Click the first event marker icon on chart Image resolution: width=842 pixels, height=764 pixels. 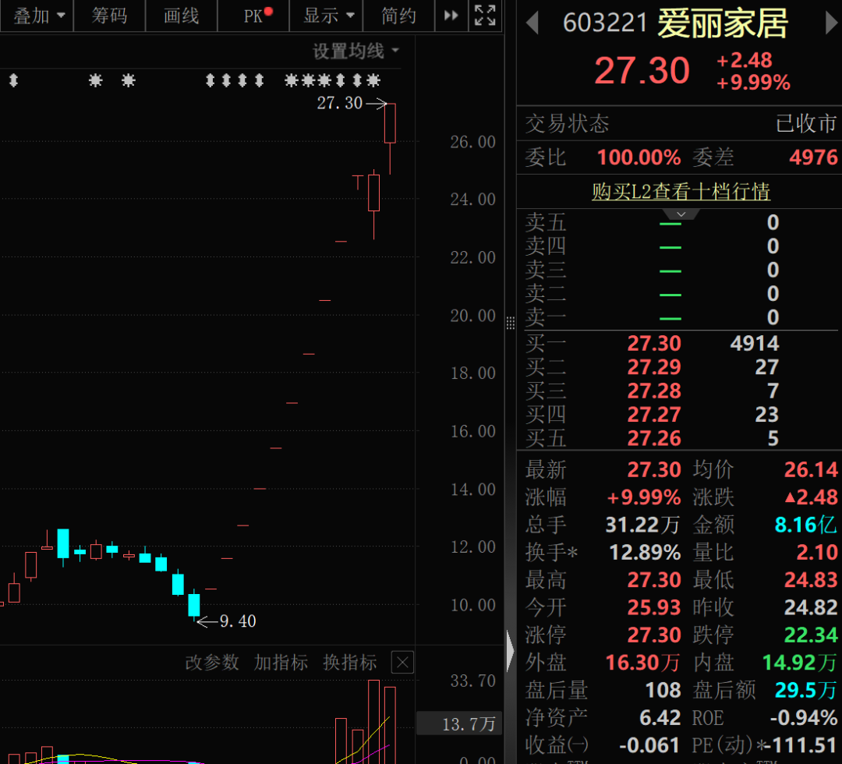pos(14,80)
